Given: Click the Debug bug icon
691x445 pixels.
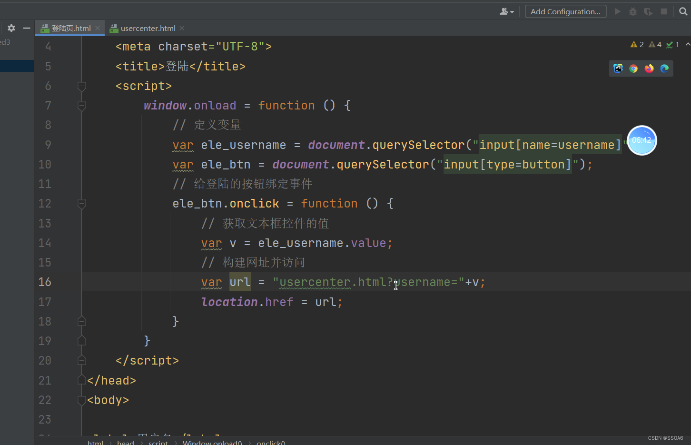Looking at the screenshot, I should [x=633, y=11].
